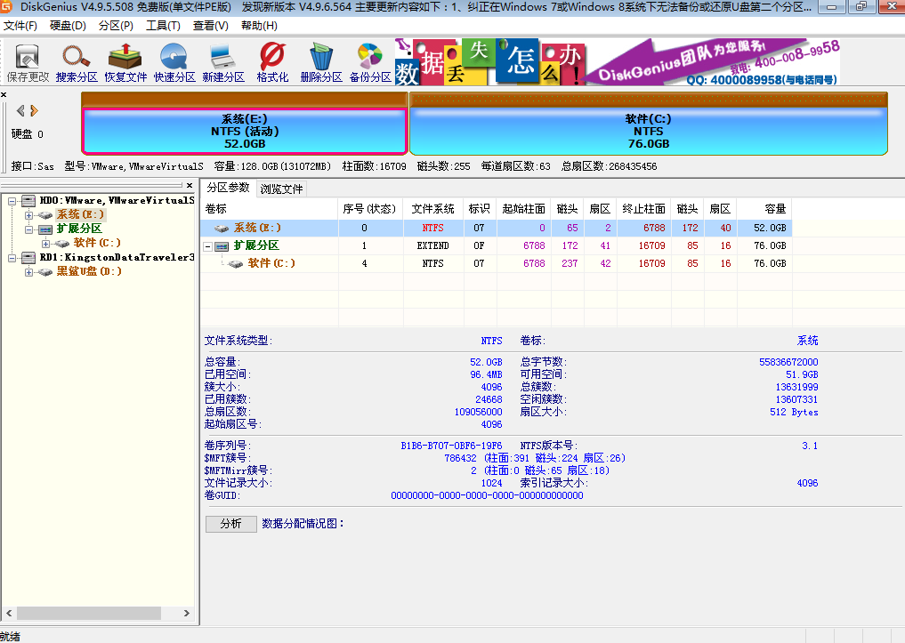Click the horizontal scrollbar under the tree panel
The height and width of the screenshot is (643, 905).
(89, 613)
